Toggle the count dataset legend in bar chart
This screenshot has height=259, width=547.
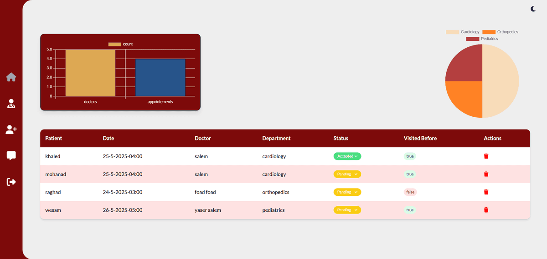[121, 44]
